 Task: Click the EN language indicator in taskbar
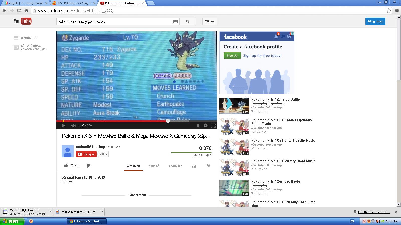(x=352, y=221)
